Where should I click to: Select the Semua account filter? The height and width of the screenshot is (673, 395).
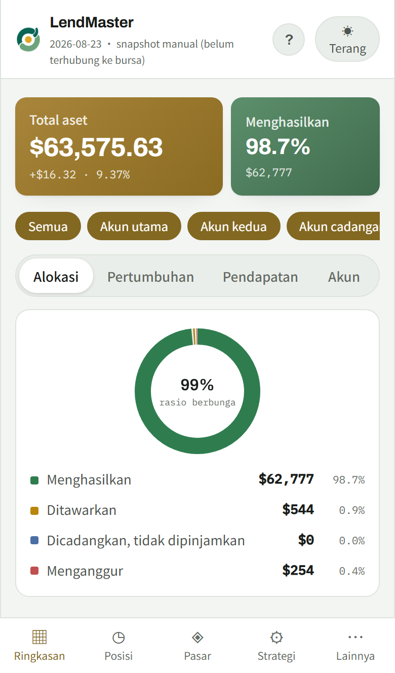point(48,226)
